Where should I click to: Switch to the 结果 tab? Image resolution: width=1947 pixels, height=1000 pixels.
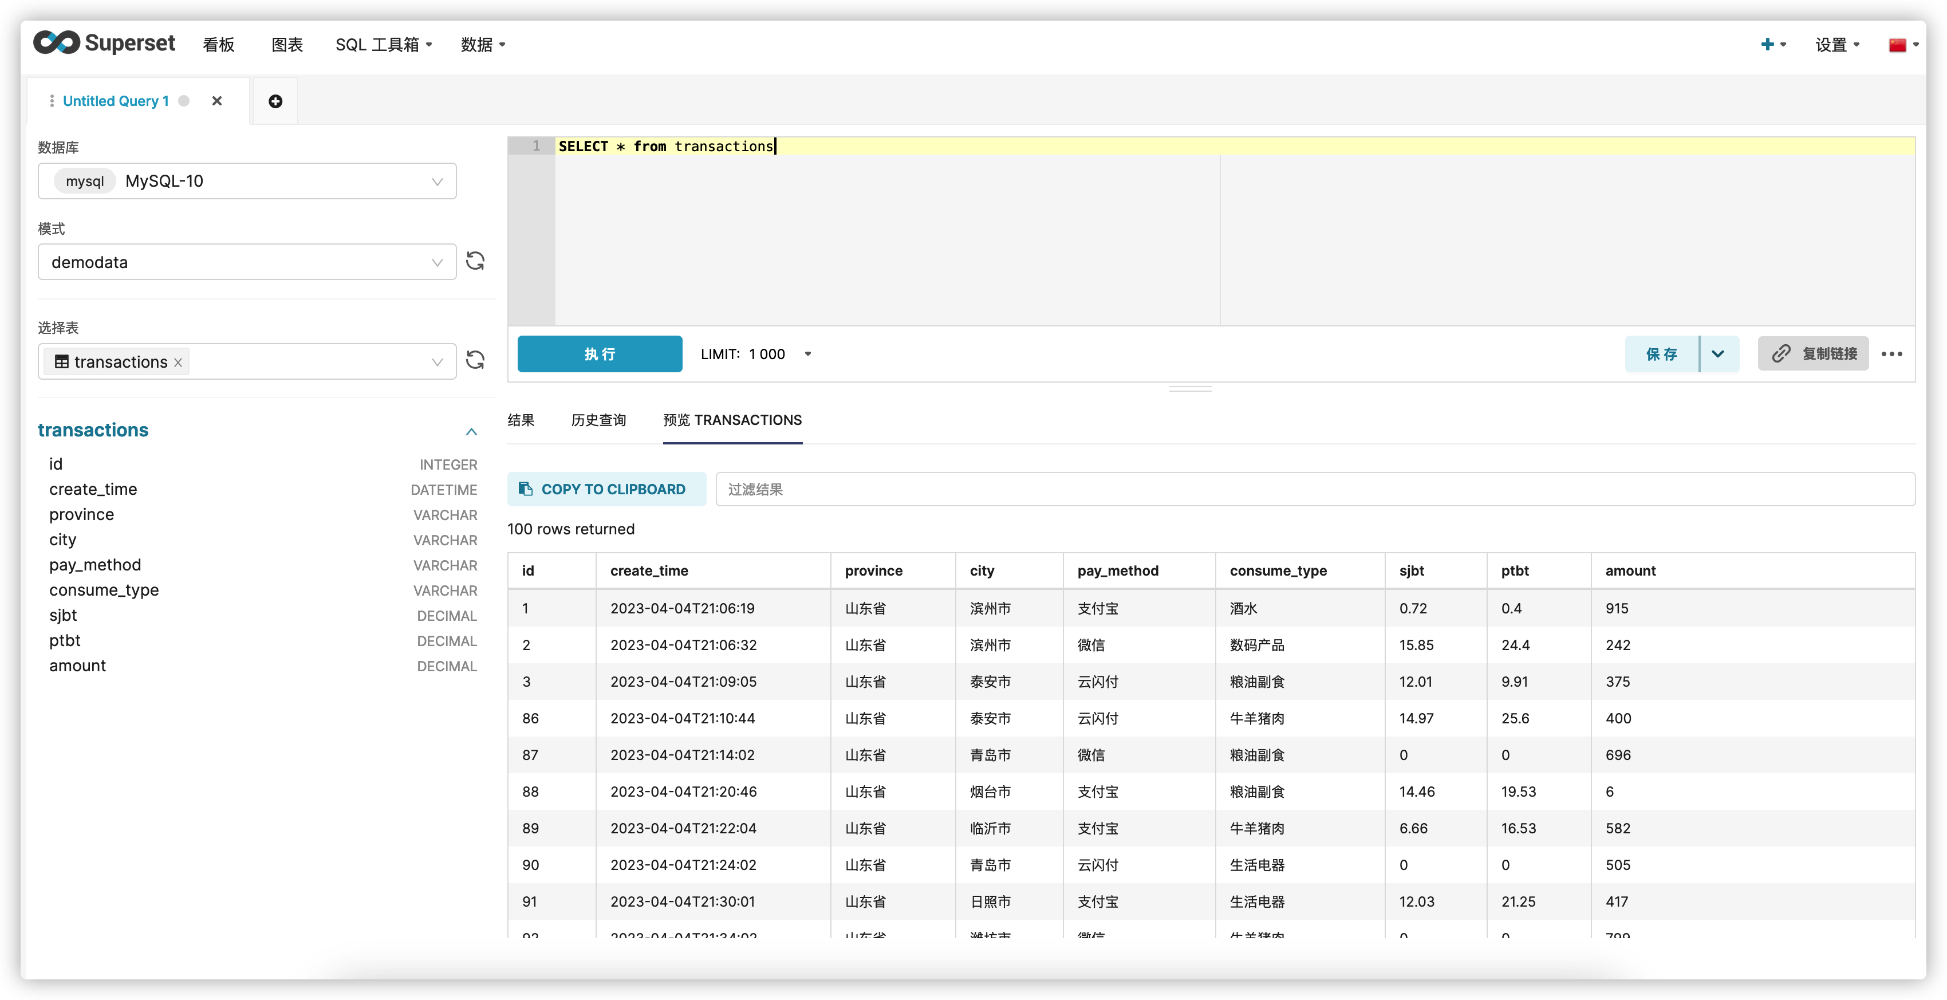pos(521,420)
